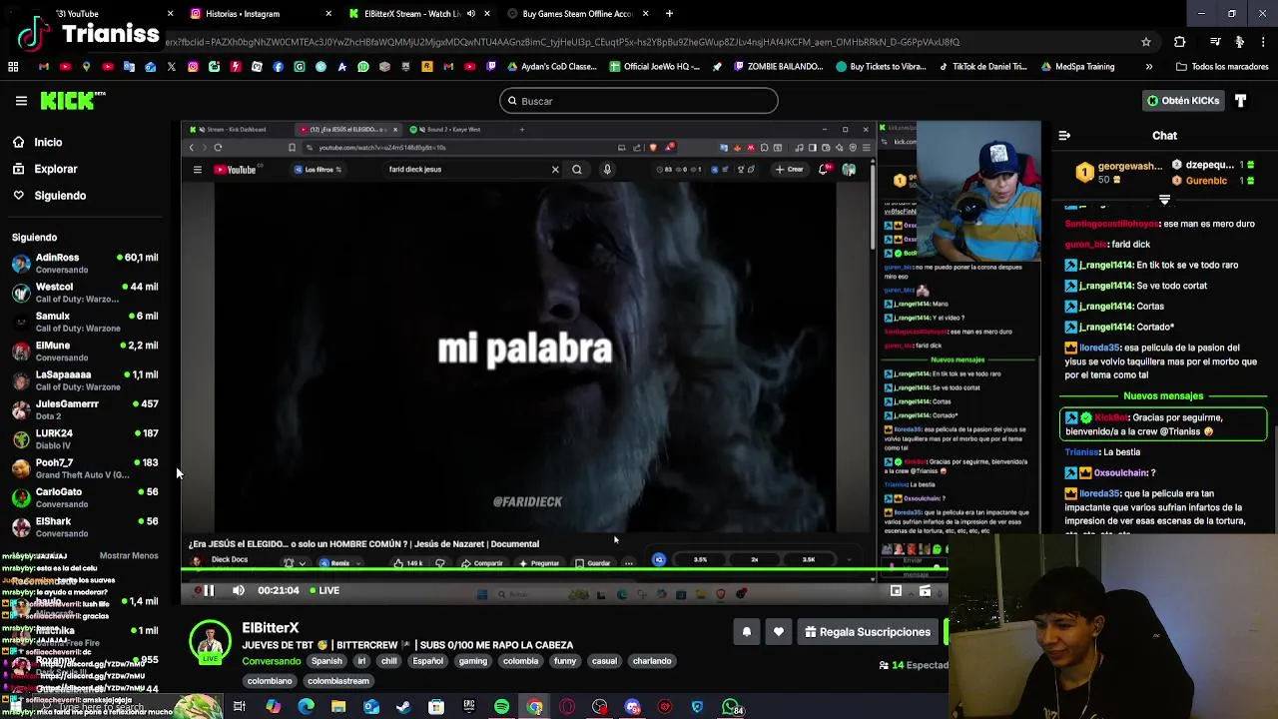Select the colombia tag
Screen dimensions: 1278x719
520,661
